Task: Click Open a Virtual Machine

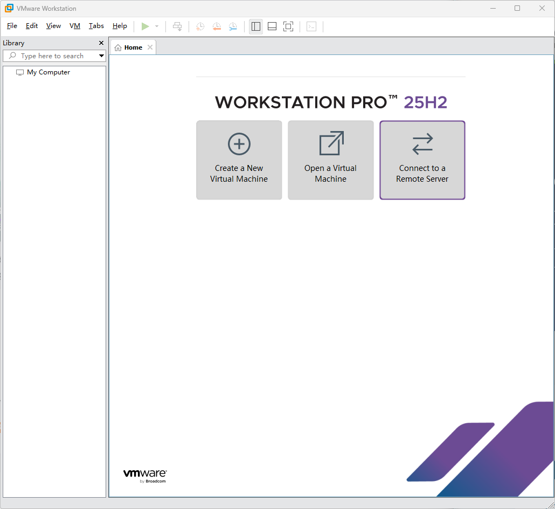Action: 330,160
